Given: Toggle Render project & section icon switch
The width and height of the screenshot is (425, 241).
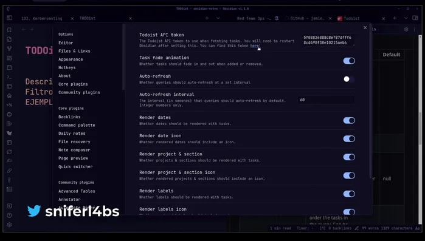Looking at the screenshot, I should tap(349, 175).
